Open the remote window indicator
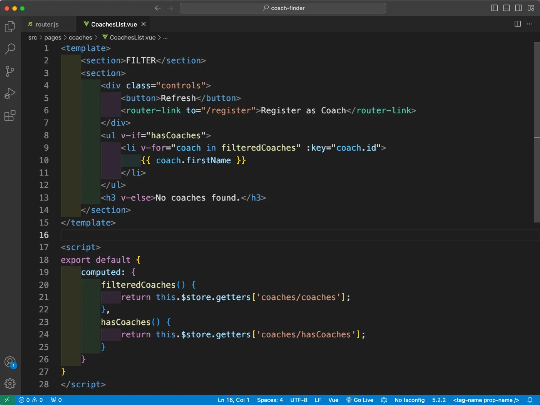 (x=7, y=400)
